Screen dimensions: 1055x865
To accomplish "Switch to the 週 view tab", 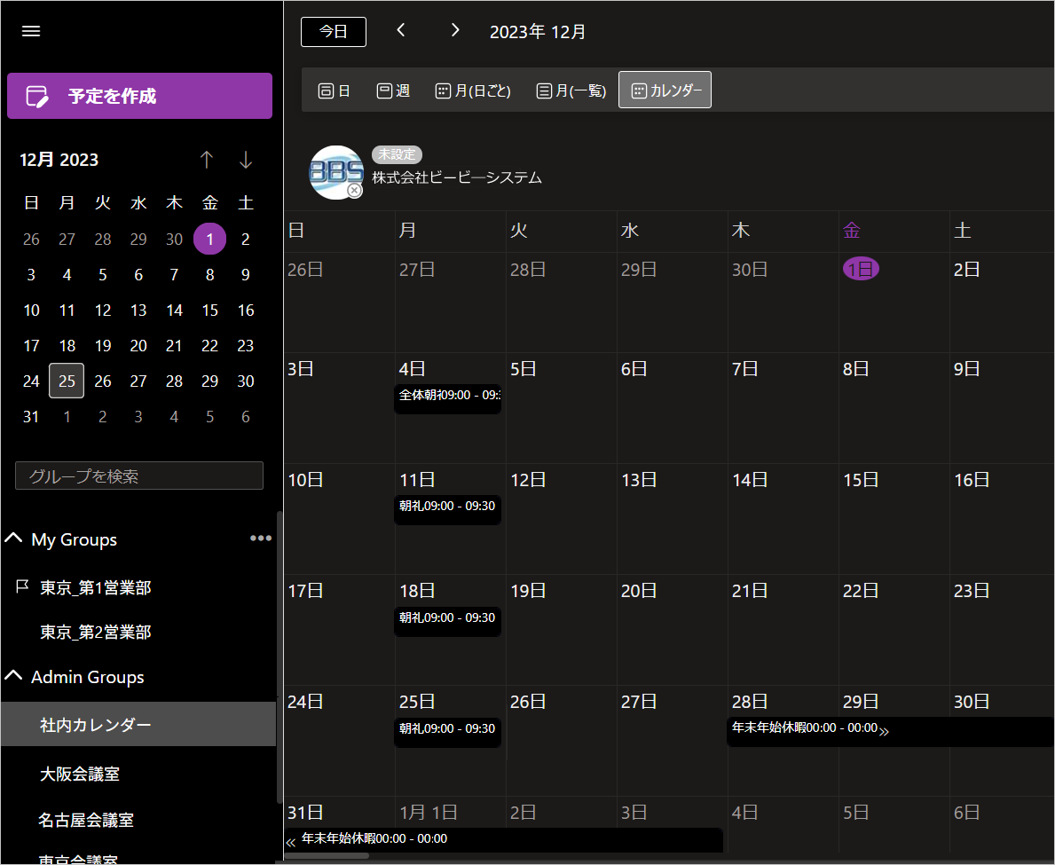I will pos(393,90).
